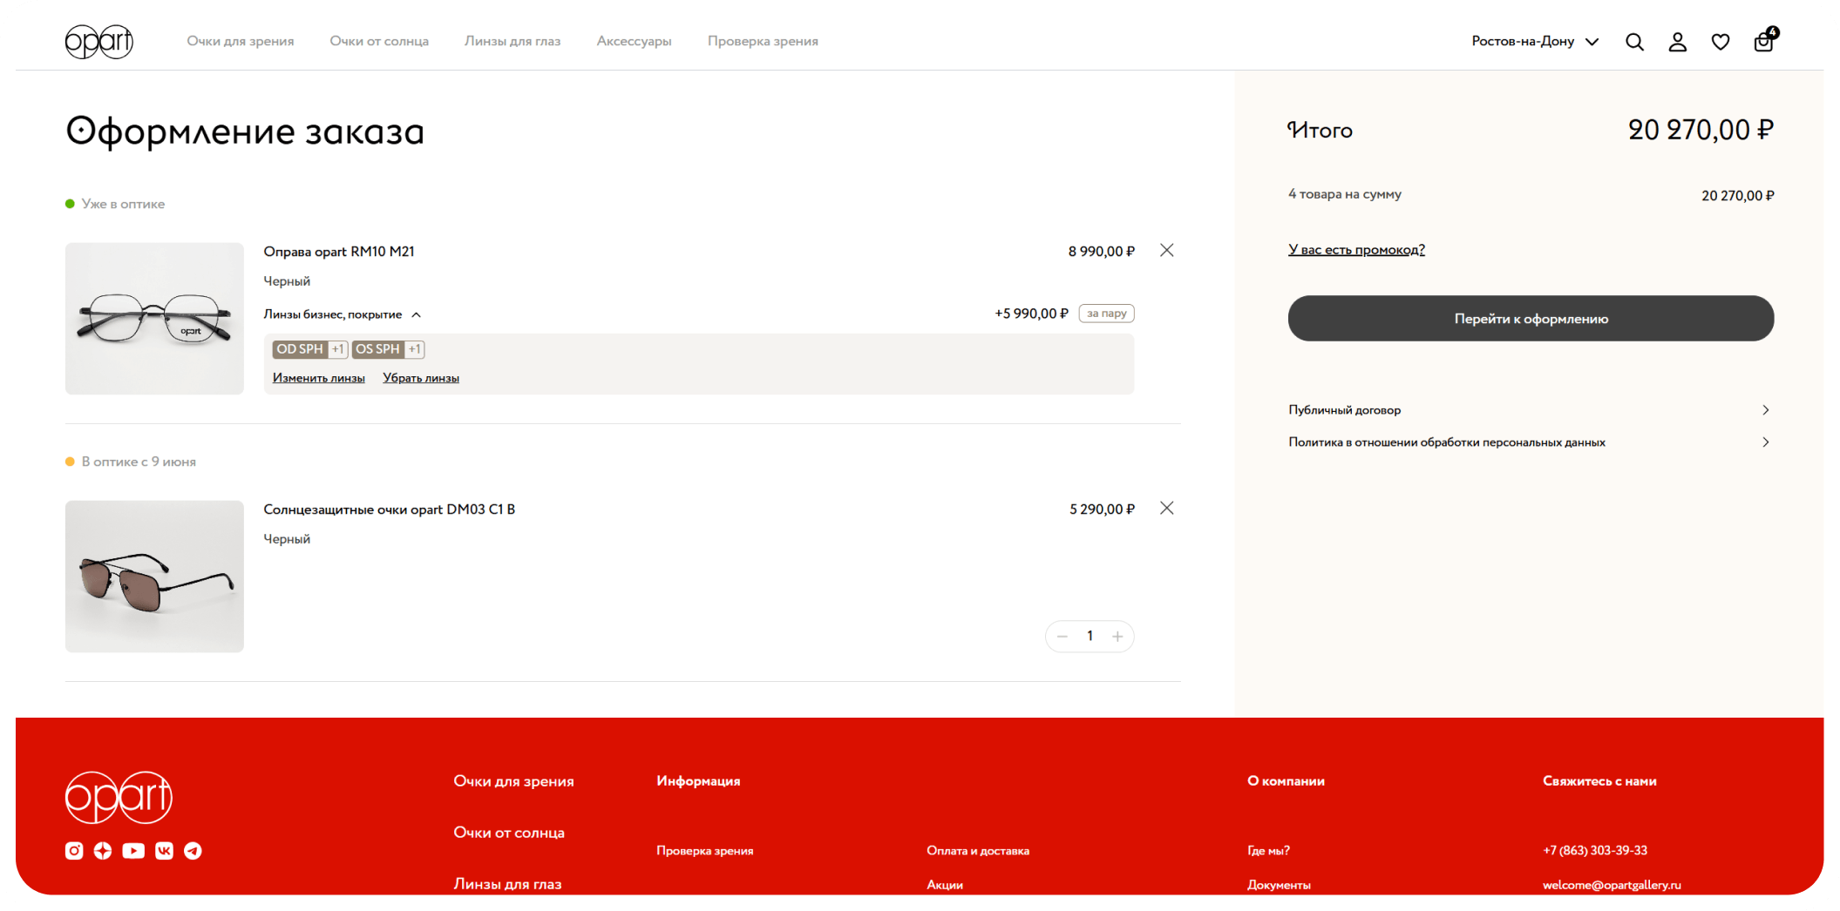Remove Оправа opart RM10 M21 from cart
The height and width of the screenshot is (911, 1840).
(1166, 251)
